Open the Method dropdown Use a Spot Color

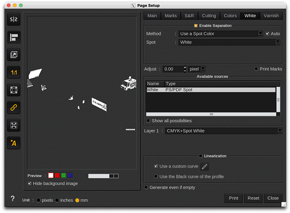(x=220, y=33)
